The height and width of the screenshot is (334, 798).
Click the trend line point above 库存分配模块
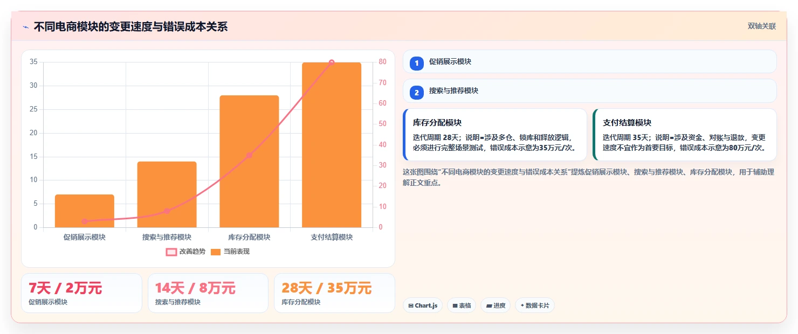click(249, 155)
